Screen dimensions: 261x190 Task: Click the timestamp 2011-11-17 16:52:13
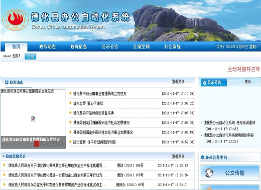[173, 165]
